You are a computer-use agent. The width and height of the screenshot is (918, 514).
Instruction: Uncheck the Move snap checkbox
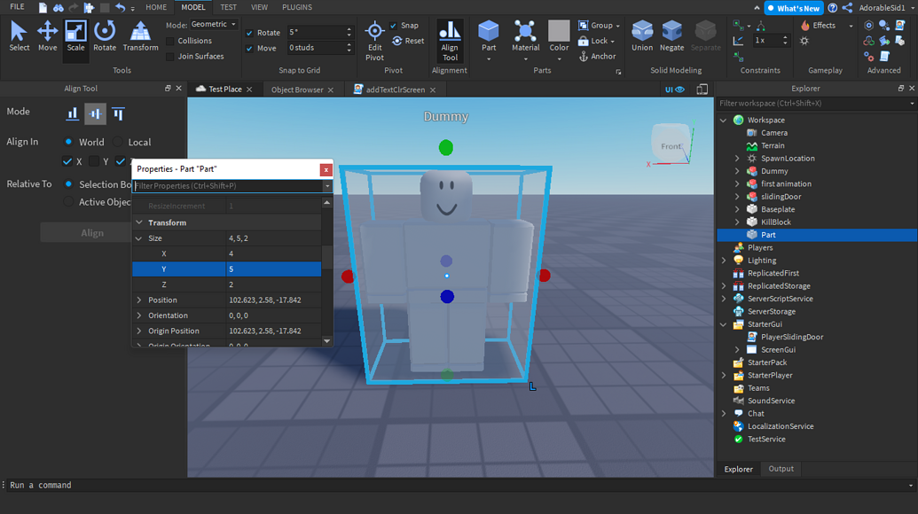coord(249,49)
